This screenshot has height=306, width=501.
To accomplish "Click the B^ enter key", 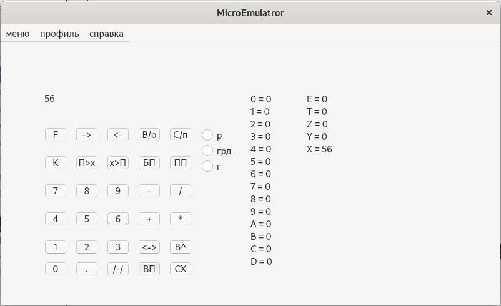I will [x=181, y=247].
